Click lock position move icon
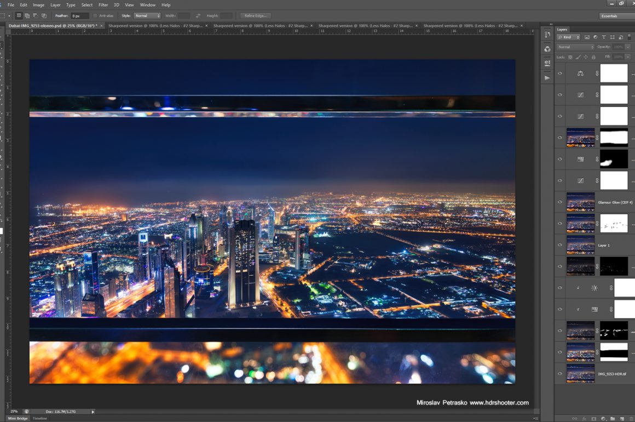 pos(586,57)
